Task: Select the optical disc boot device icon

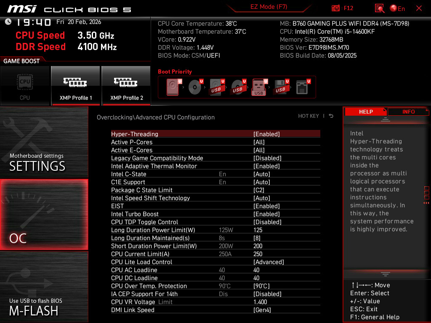Action: (x=195, y=87)
